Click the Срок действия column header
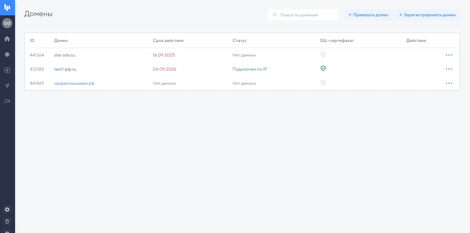470x233 pixels. coord(168,40)
